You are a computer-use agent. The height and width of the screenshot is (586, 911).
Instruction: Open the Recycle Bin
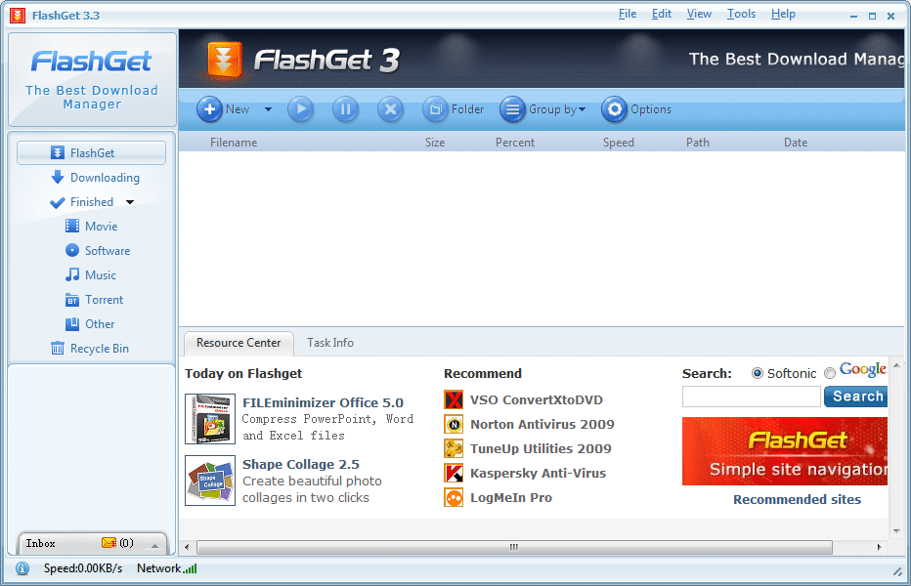(x=90, y=349)
